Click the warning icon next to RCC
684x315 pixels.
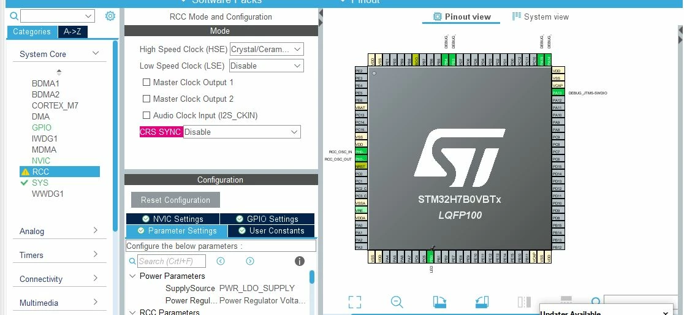point(25,172)
